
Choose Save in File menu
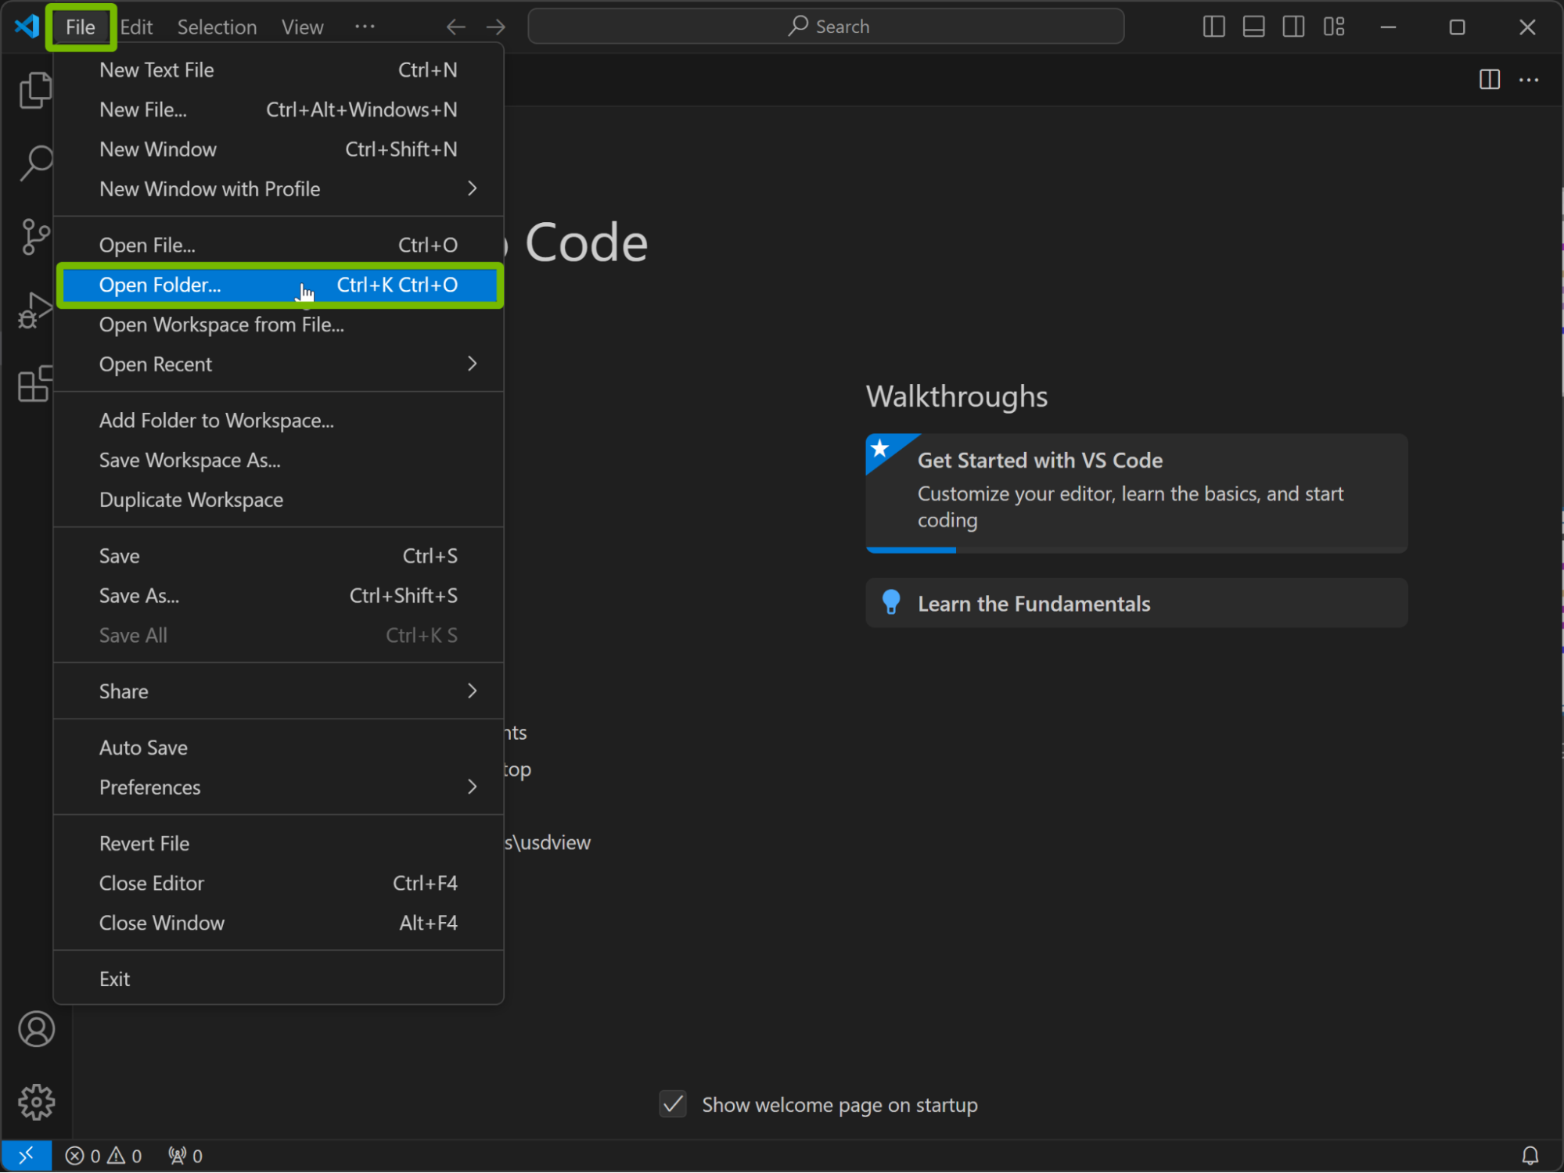[x=279, y=556]
